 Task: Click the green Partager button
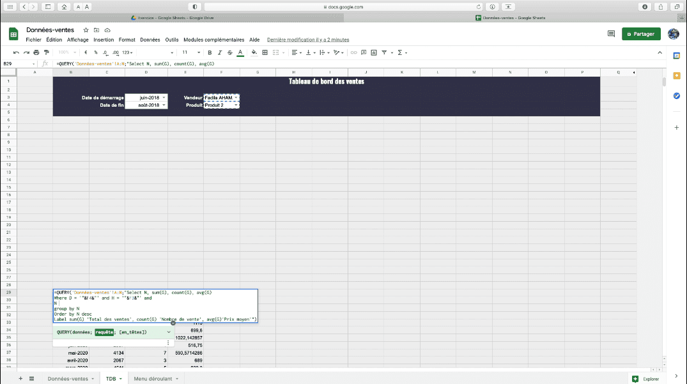click(641, 33)
